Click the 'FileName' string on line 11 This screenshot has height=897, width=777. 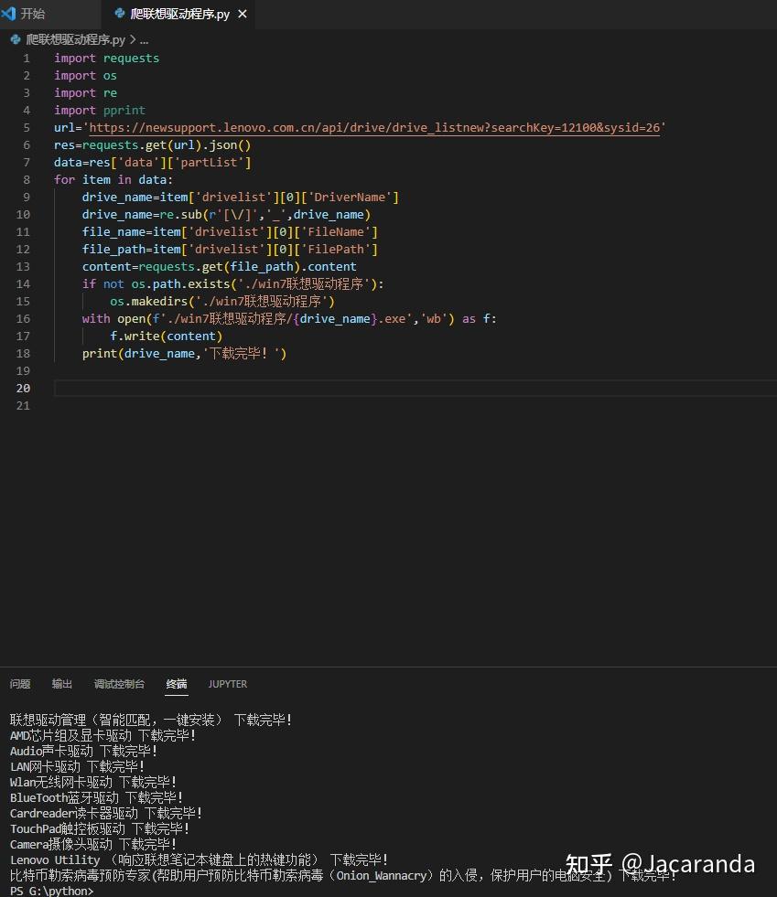tap(336, 231)
